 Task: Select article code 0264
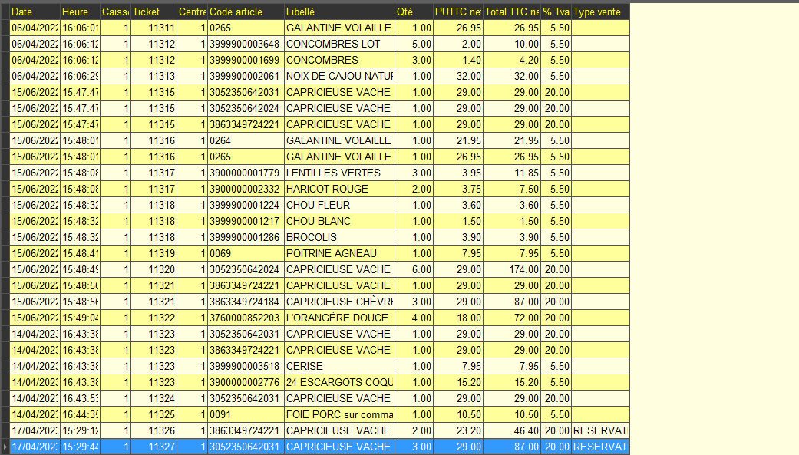246,140
